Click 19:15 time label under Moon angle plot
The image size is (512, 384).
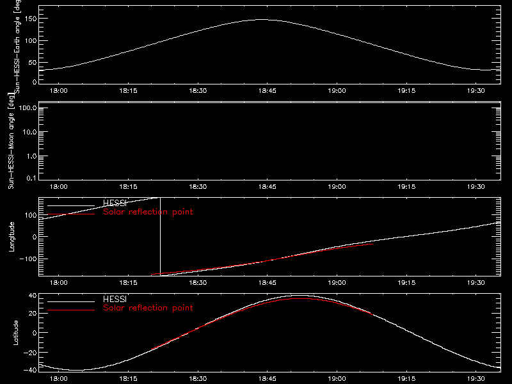click(x=406, y=187)
